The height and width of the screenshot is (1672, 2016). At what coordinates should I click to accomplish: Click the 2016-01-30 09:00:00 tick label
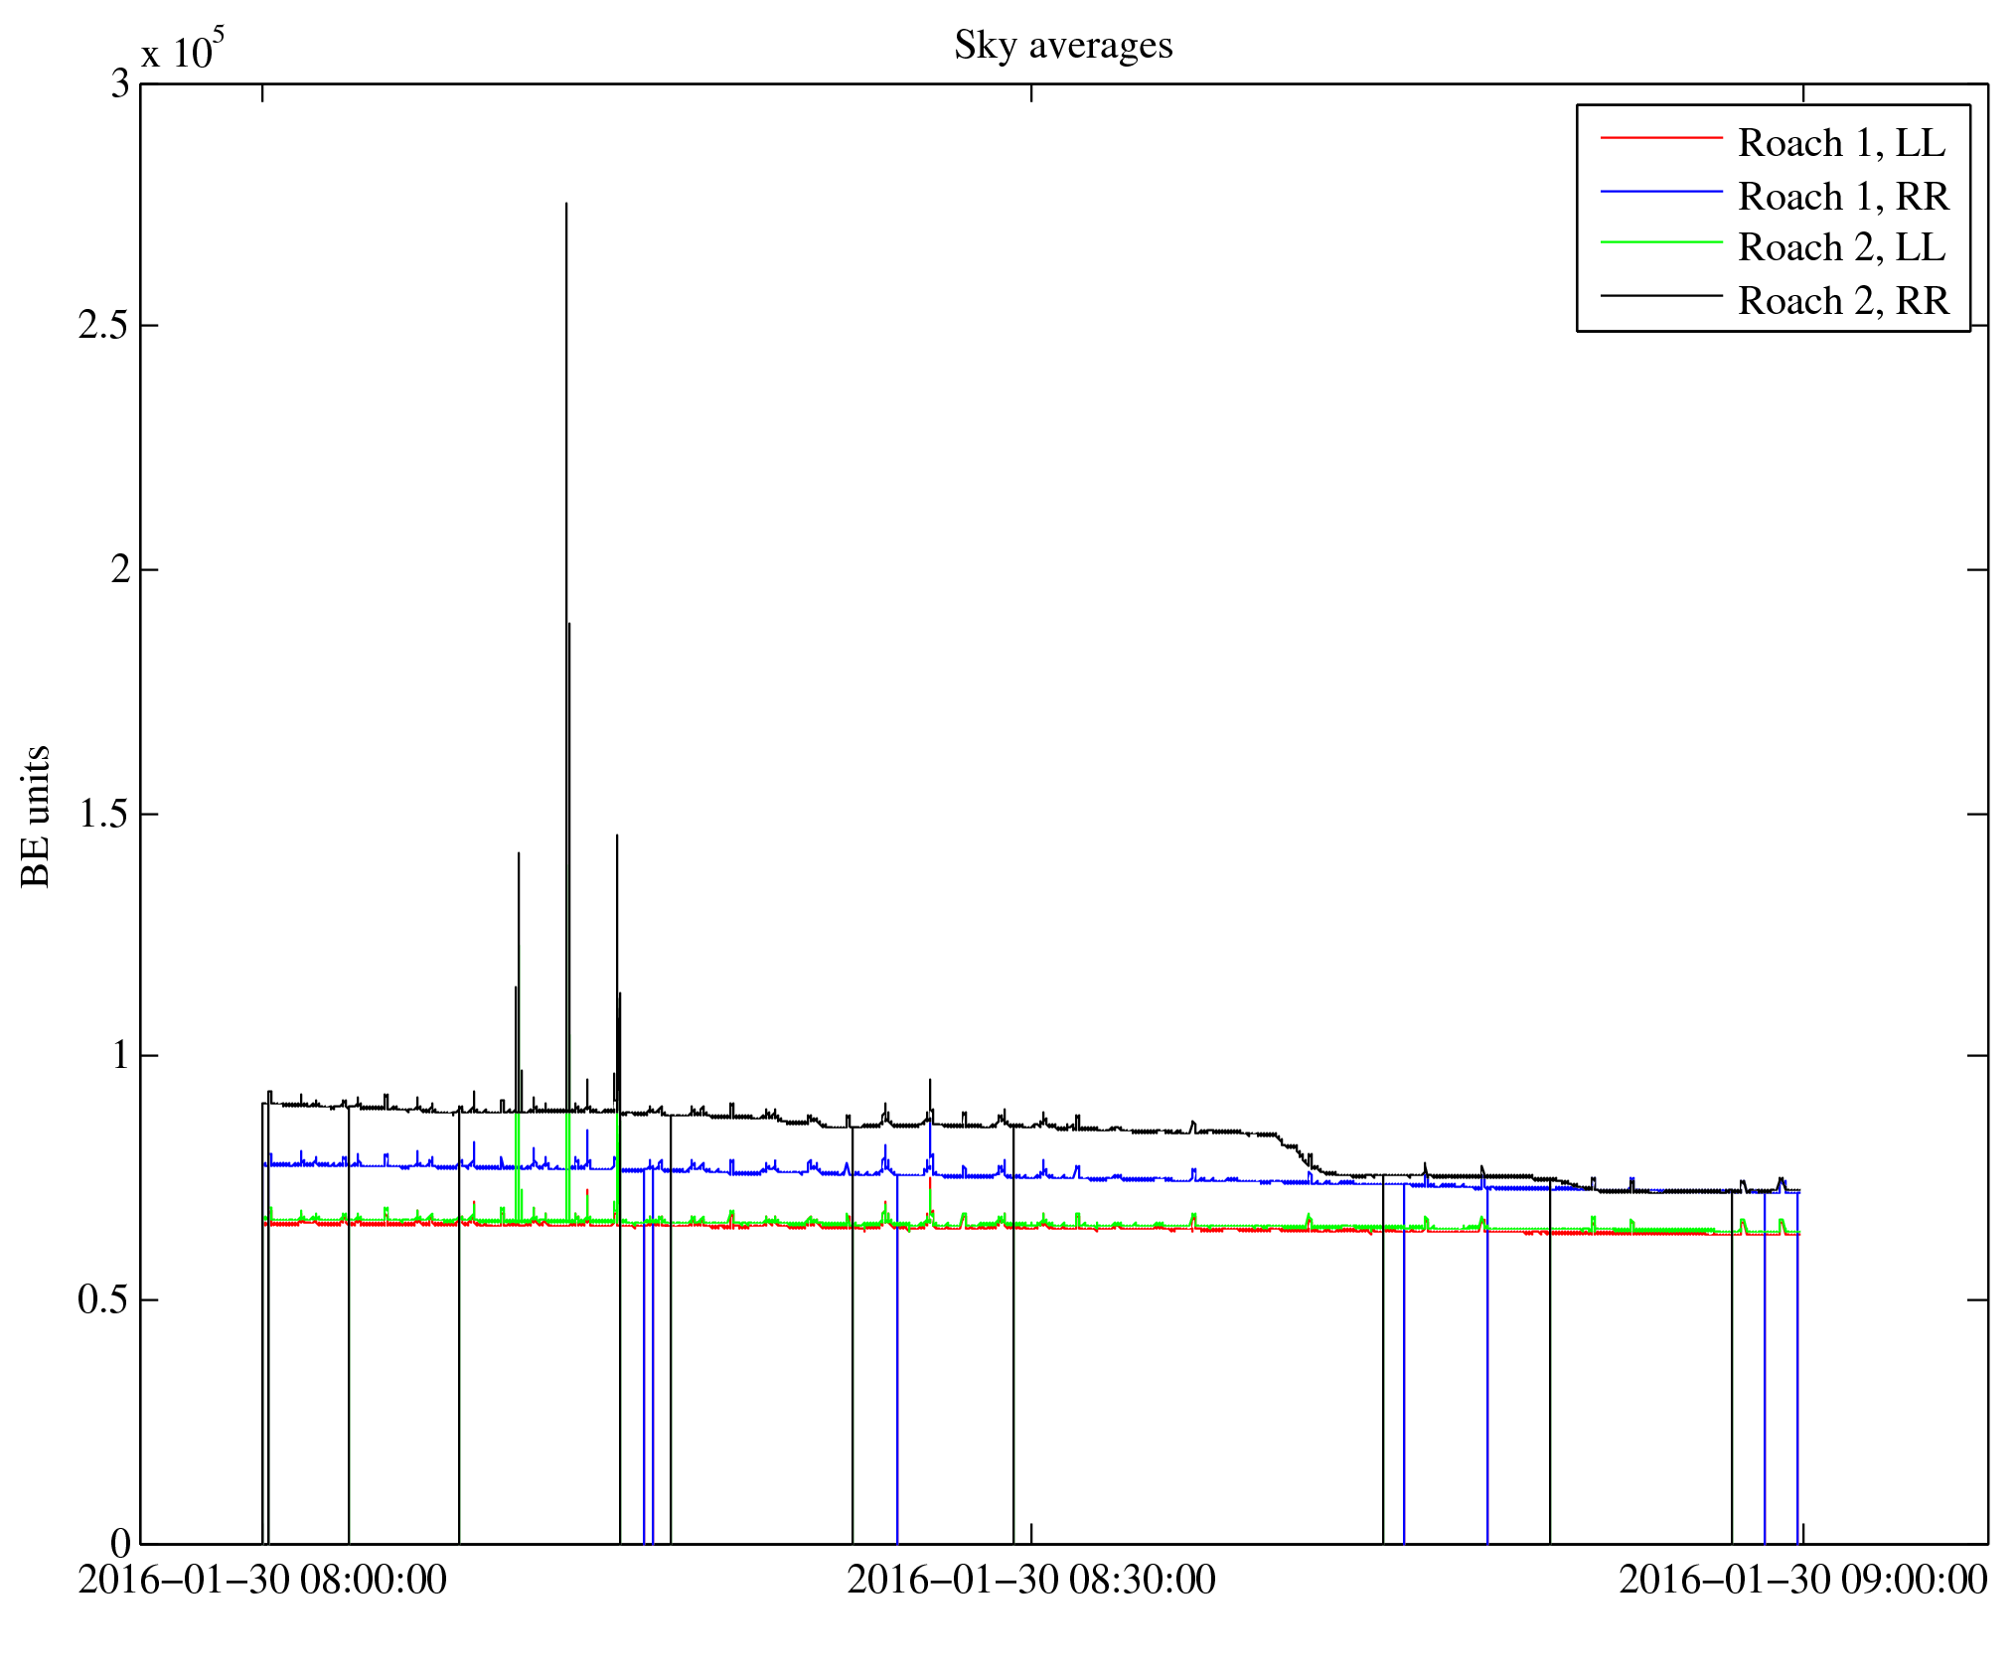1802,1580
